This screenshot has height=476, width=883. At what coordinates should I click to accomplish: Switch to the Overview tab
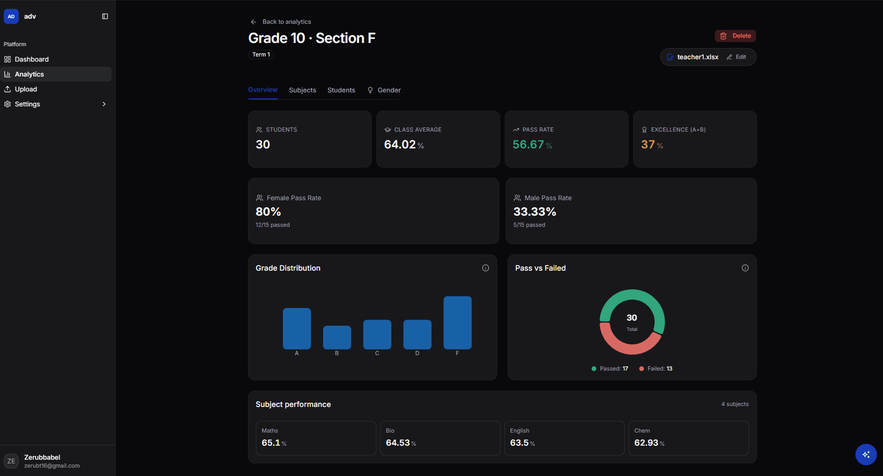[x=263, y=90]
